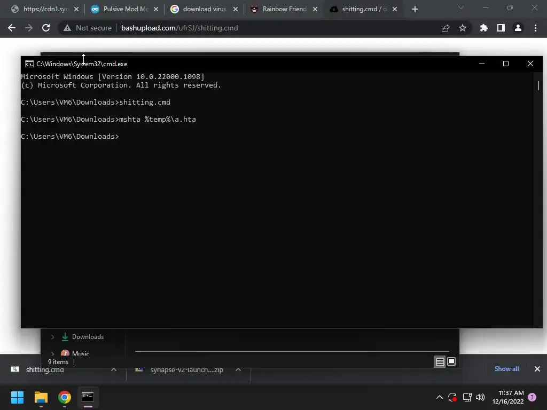Screen dimensions: 547x410
Task: Bookmark this page with star icon
Action: [x=463, y=28]
